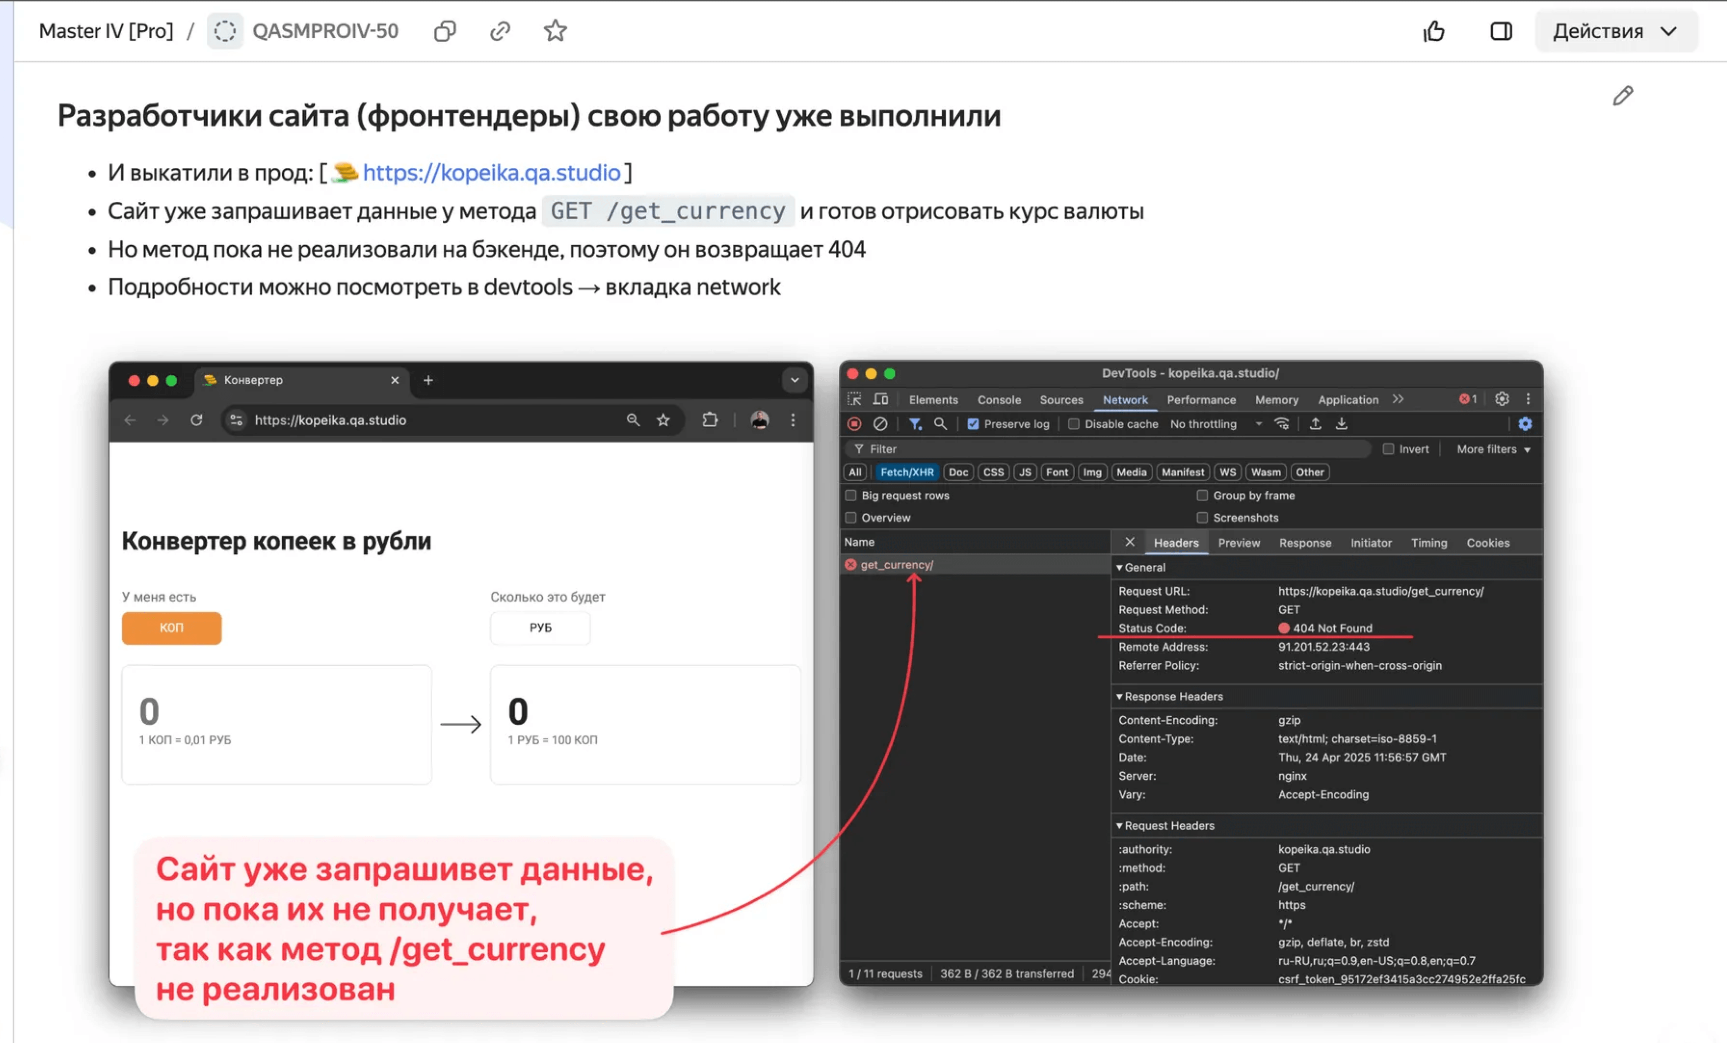
Task: Click the Filter input field in DevTools
Action: tap(1108, 448)
